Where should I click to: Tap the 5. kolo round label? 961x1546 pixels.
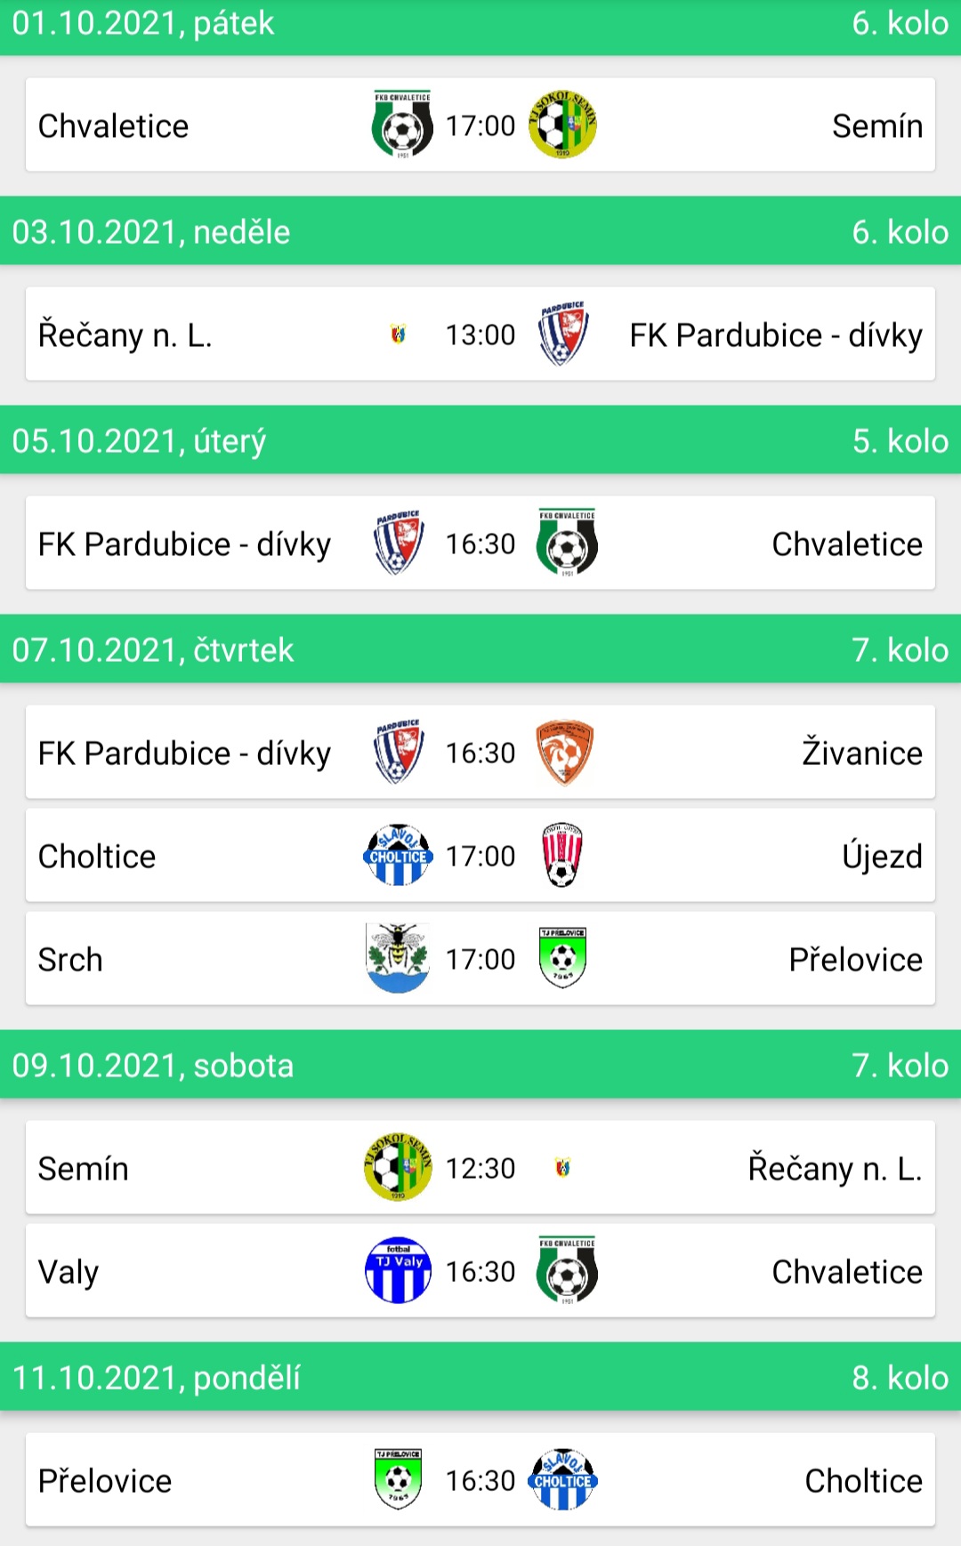coord(900,440)
